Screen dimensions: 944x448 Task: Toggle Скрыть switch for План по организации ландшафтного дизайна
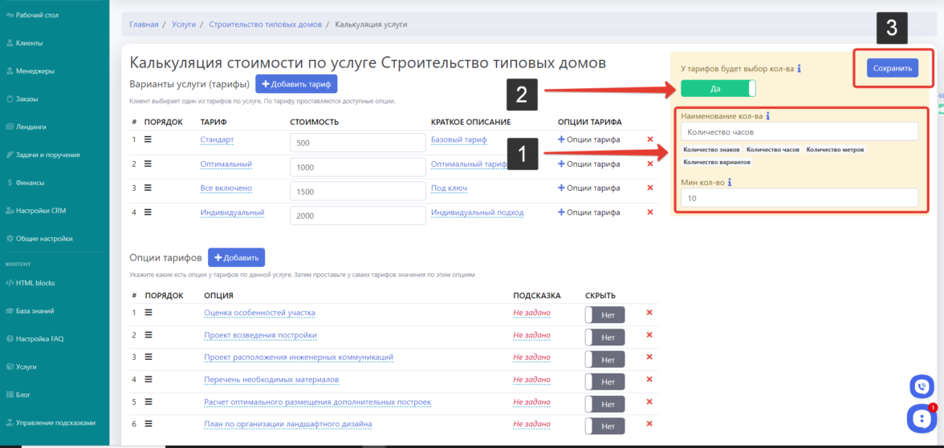click(x=604, y=426)
